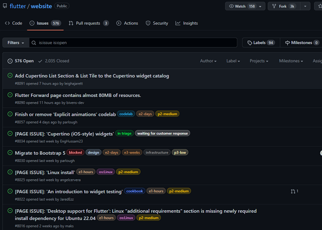This screenshot has height=230, width=322.
Task: Click the fork icon on Fork button
Action: (274, 6)
